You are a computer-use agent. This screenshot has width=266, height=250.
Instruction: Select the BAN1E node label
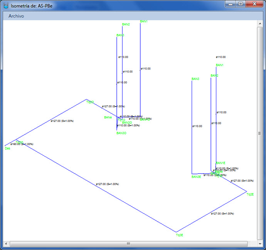220,163
